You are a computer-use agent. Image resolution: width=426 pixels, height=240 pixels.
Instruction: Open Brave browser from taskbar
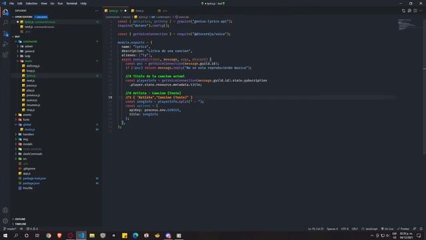click(59, 235)
